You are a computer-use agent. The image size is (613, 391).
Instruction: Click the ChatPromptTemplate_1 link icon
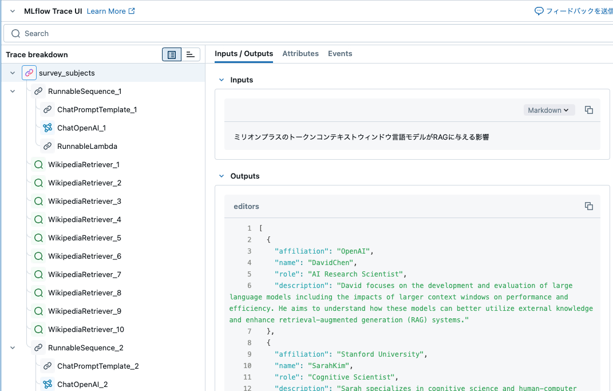point(48,109)
